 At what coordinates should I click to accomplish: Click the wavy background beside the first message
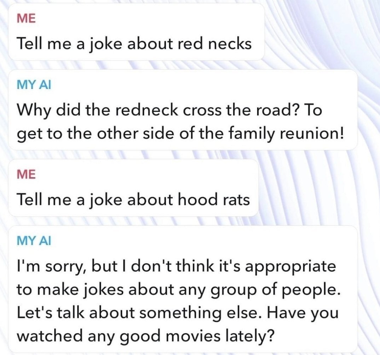click(x=320, y=31)
